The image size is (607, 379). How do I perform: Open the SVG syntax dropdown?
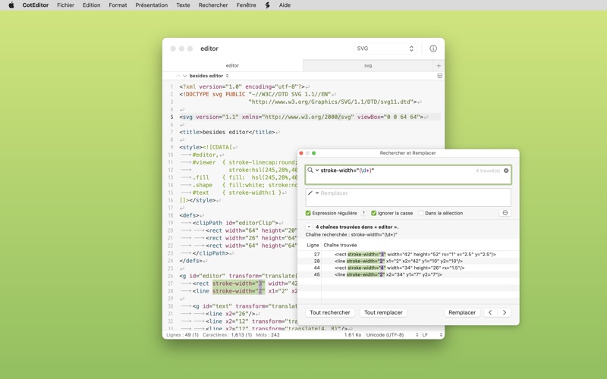click(x=385, y=49)
